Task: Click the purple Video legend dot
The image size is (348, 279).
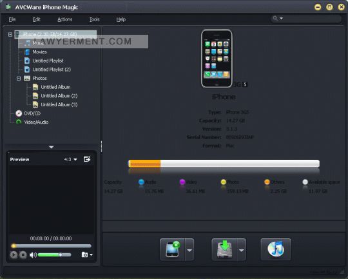Action: point(182,182)
